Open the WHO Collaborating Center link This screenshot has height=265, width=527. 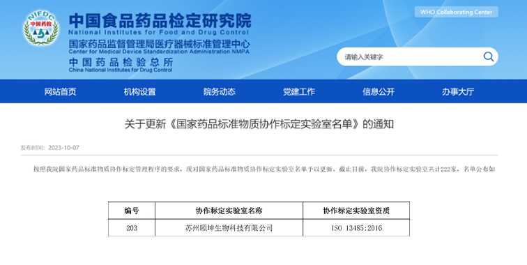(x=456, y=12)
